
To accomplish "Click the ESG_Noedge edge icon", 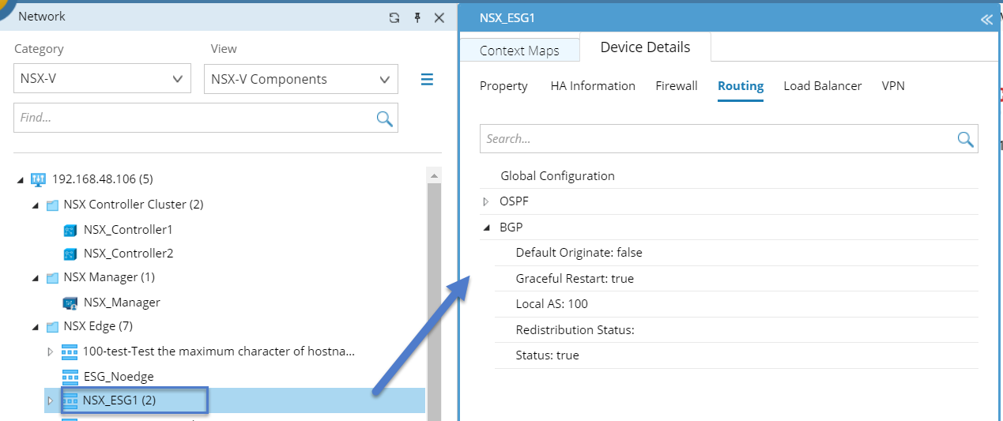I will (70, 377).
